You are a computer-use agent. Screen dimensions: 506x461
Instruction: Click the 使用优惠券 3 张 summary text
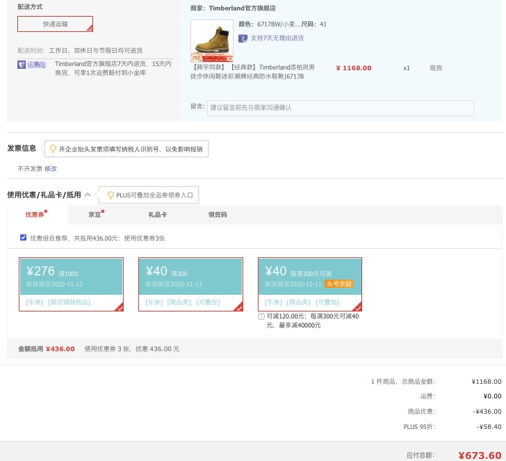click(132, 349)
